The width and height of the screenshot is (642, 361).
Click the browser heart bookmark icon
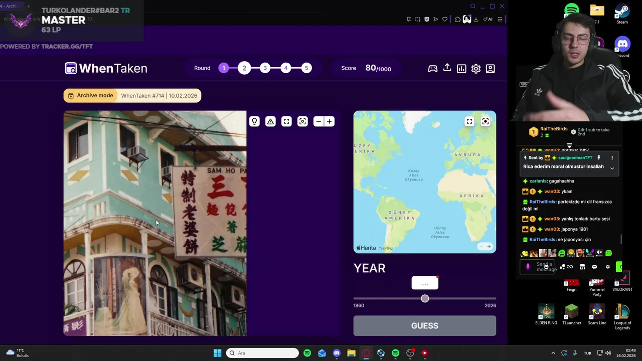tap(445, 19)
